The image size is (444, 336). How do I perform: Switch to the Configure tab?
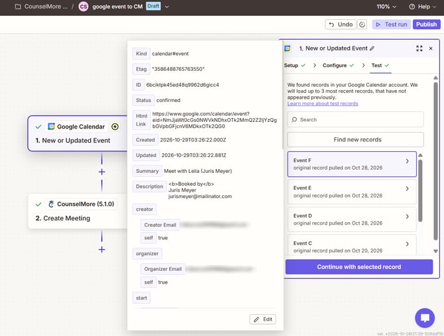338,66
